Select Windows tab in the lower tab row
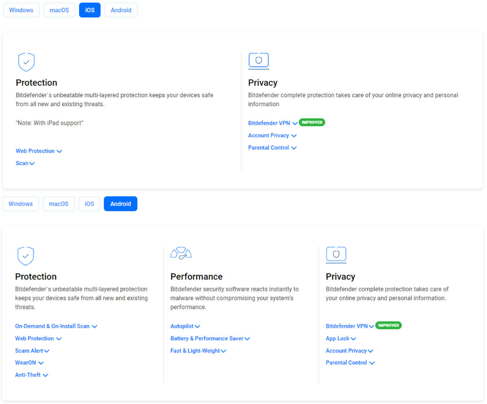Image resolution: width=487 pixels, height=404 pixels. (x=20, y=204)
